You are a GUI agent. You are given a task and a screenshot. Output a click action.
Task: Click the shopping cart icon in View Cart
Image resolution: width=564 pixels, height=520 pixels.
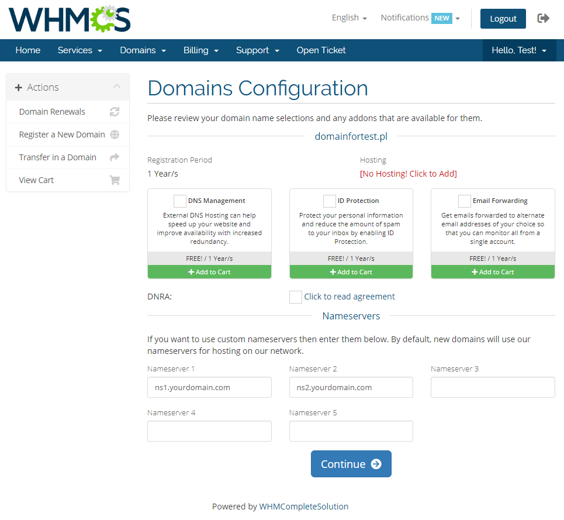click(x=115, y=180)
